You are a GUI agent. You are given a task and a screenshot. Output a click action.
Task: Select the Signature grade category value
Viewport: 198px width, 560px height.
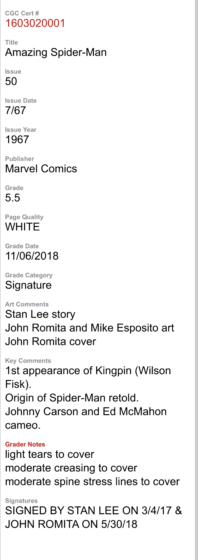[x=28, y=286]
